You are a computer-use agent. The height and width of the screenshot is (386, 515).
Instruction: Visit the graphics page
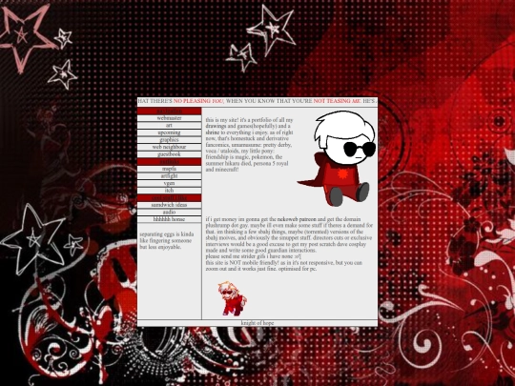coord(169,140)
